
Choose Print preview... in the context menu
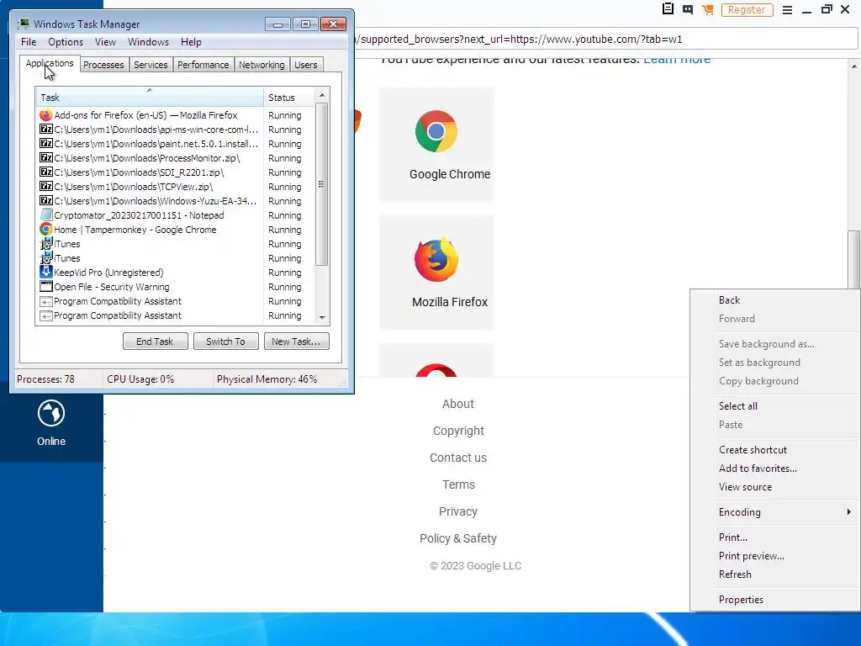751,556
